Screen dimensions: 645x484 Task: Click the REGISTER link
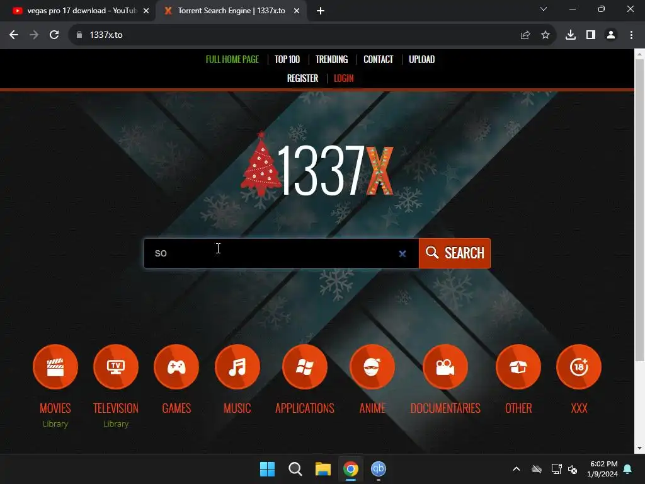(x=303, y=78)
